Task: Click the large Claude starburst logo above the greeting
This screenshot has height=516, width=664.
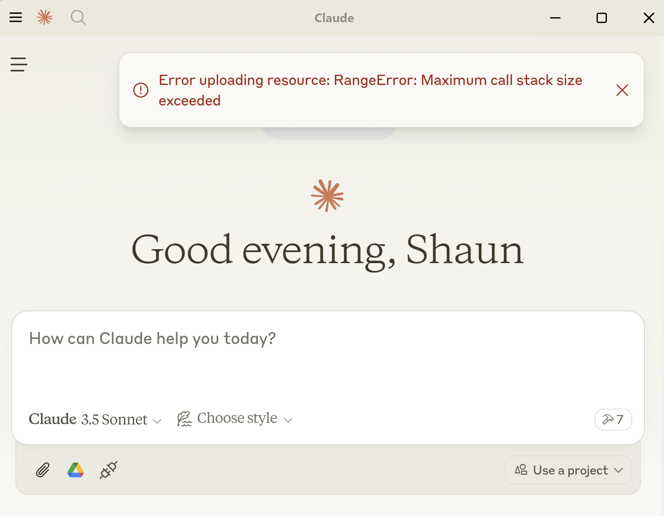Action: click(x=327, y=196)
